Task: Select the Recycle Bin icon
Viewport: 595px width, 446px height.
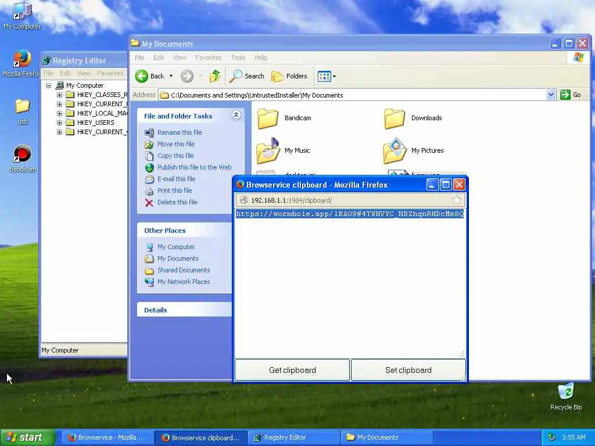Action: click(x=566, y=397)
